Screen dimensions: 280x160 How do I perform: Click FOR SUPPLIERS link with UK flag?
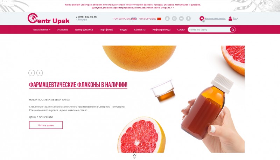coord(125,19)
